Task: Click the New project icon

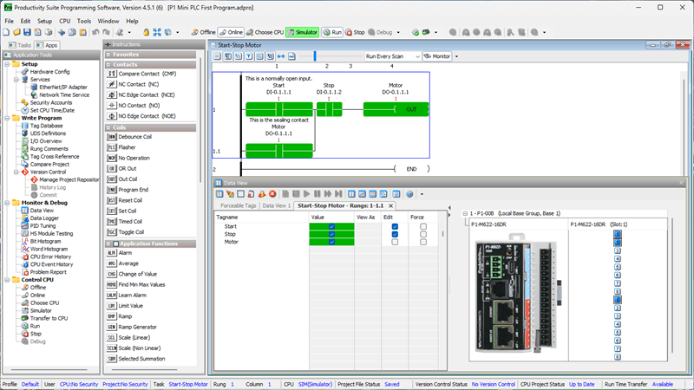Action: (x=6, y=32)
